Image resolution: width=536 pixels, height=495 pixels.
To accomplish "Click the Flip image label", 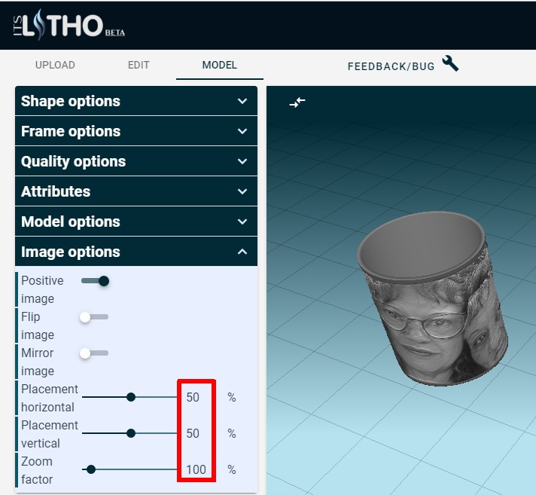I will coord(38,325).
